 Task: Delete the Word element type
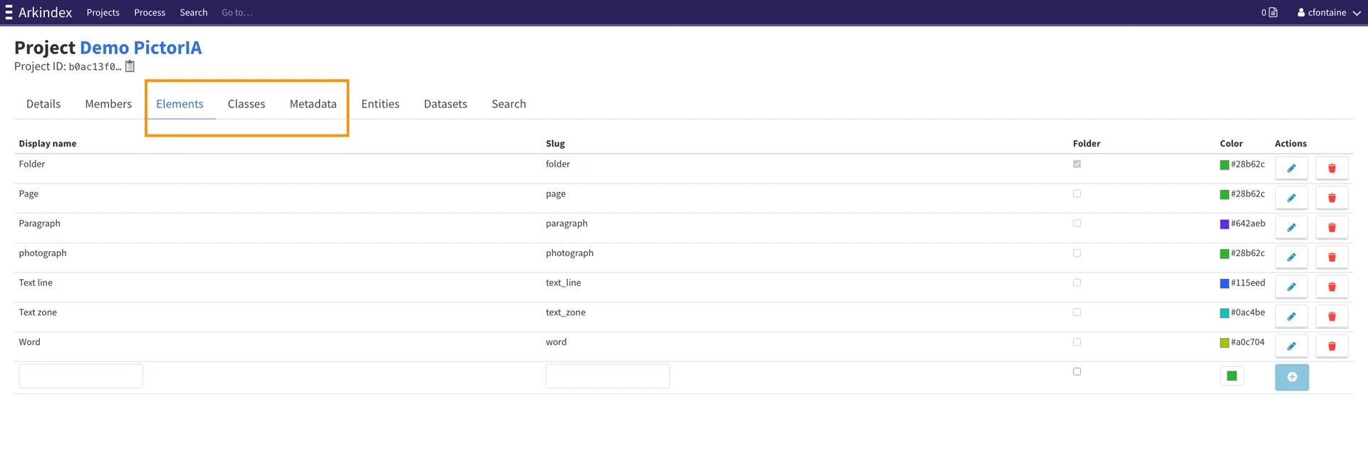point(1332,347)
